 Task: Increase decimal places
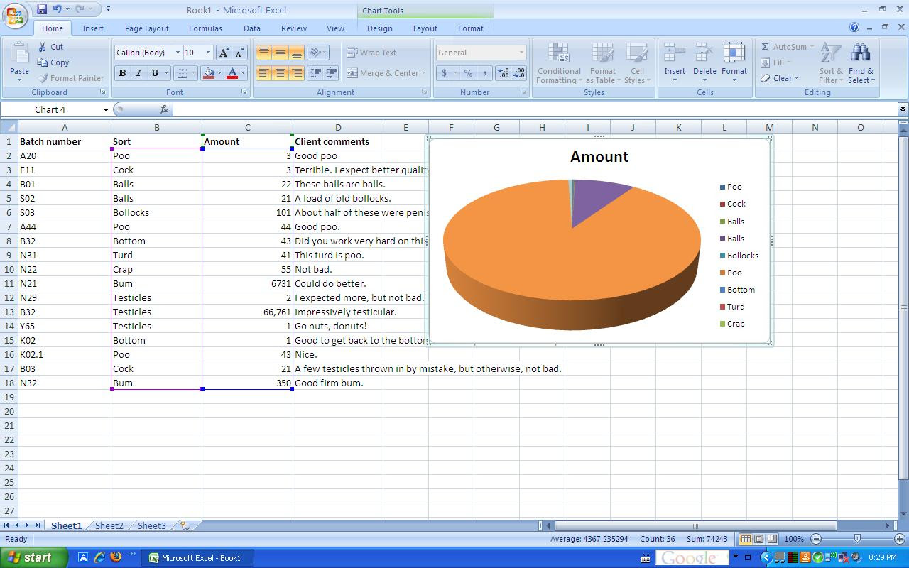504,73
